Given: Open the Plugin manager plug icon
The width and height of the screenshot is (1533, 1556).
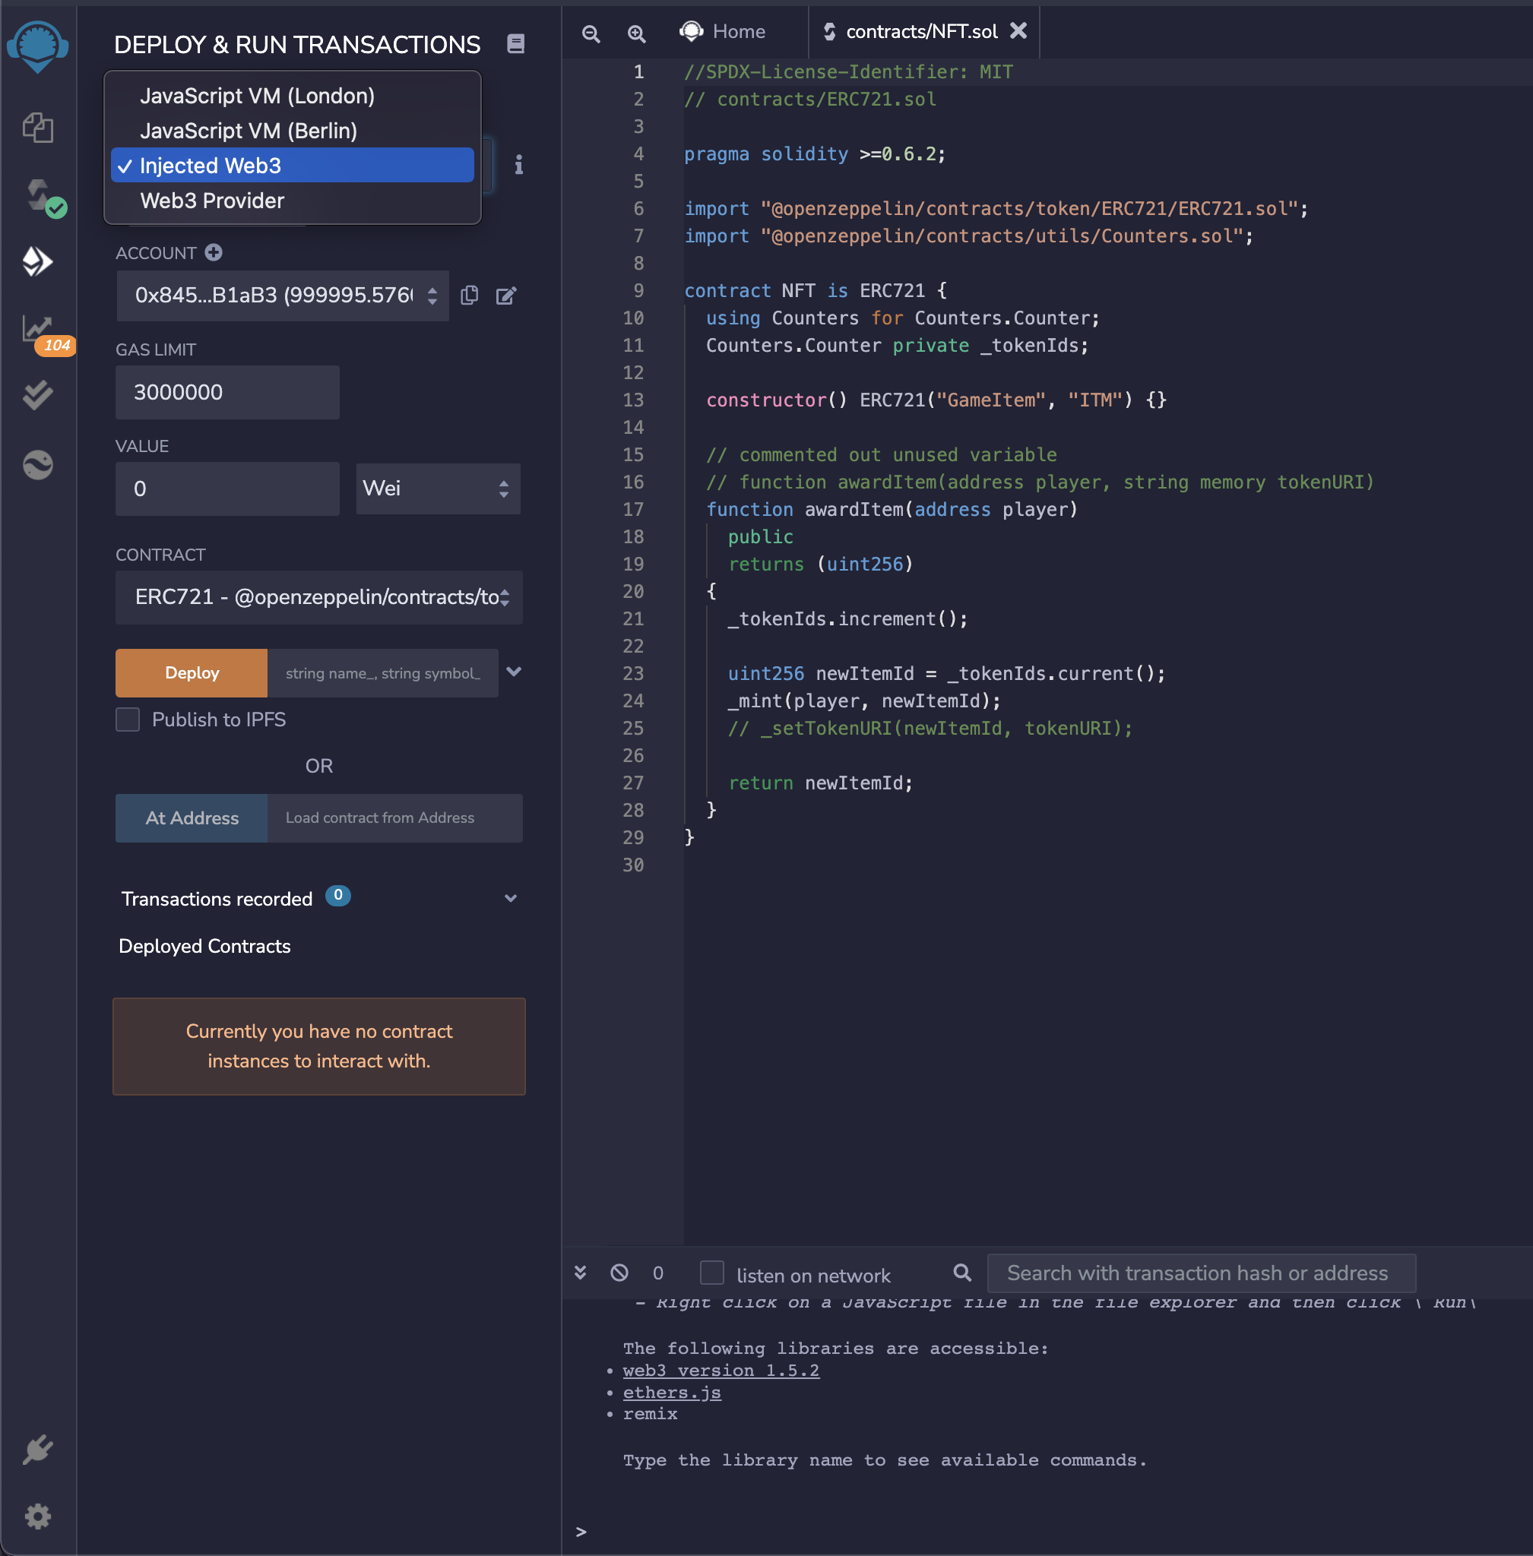Looking at the screenshot, I should click(37, 1450).
